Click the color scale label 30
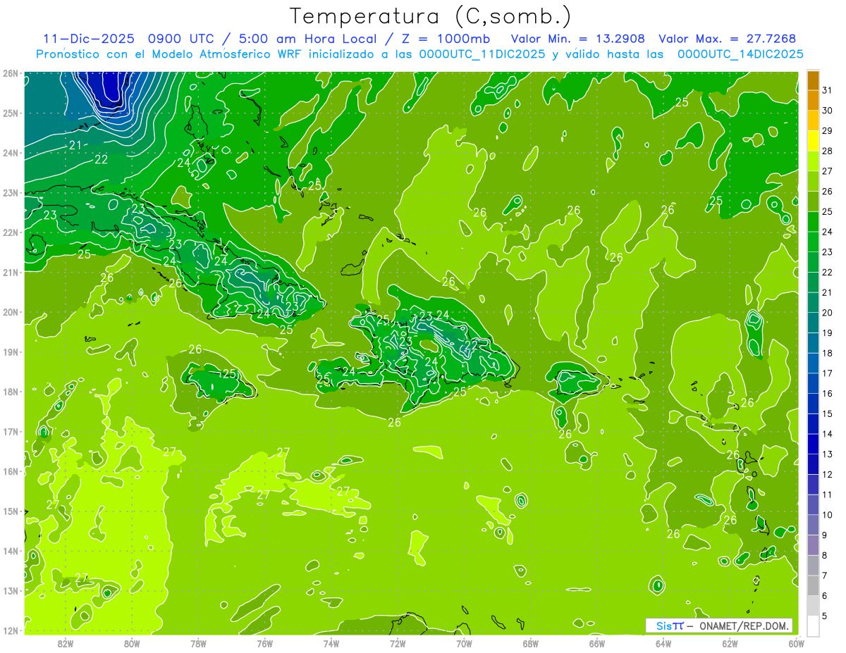The width and height of the screenshot is (846, 653). click(827, 111)
